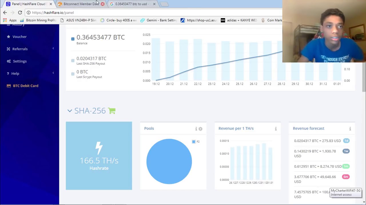
Task: Open Pools info icon
Action: [x=196, y=129]
